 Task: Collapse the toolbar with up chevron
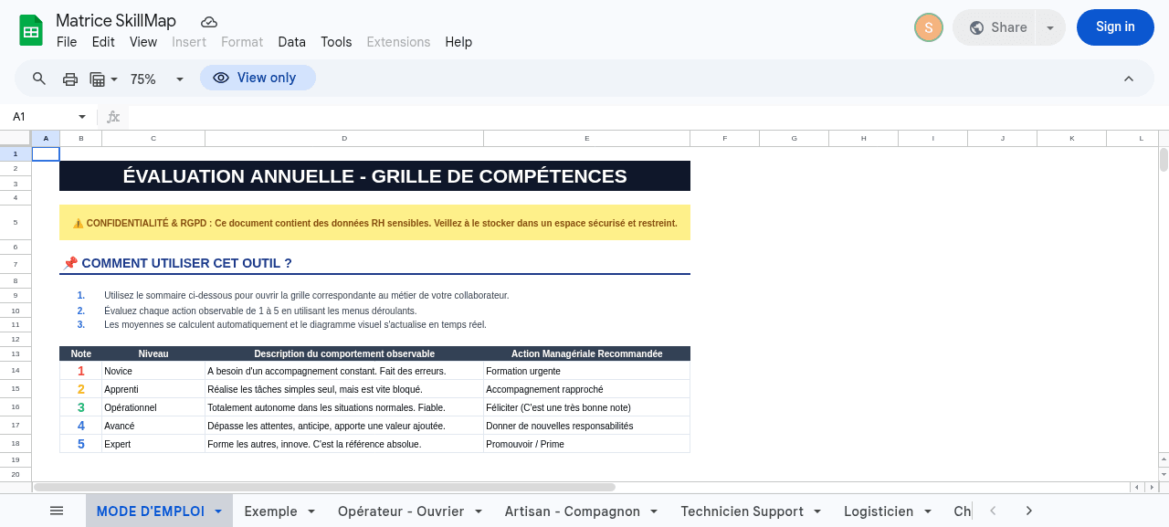coord(1129,79)
